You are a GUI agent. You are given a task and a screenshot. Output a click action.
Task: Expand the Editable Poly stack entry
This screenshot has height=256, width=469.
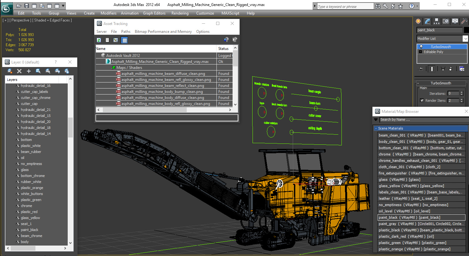coord(420,52)
